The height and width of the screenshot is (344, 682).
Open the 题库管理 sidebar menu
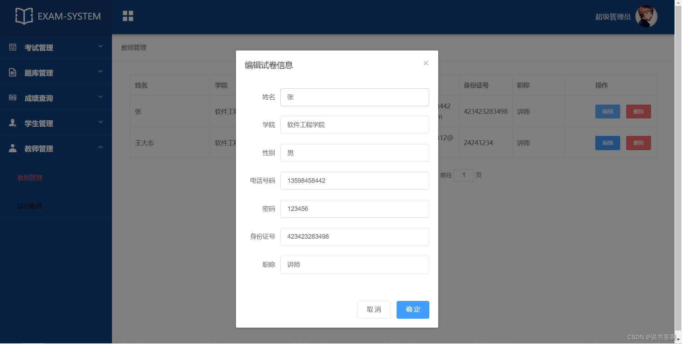point(56,73)
